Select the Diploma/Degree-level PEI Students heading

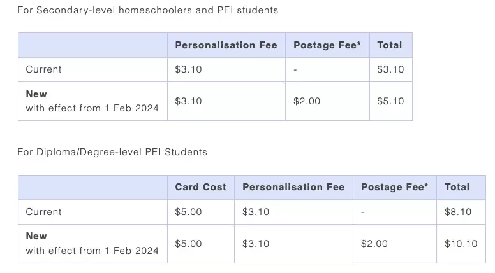[112, 152]
